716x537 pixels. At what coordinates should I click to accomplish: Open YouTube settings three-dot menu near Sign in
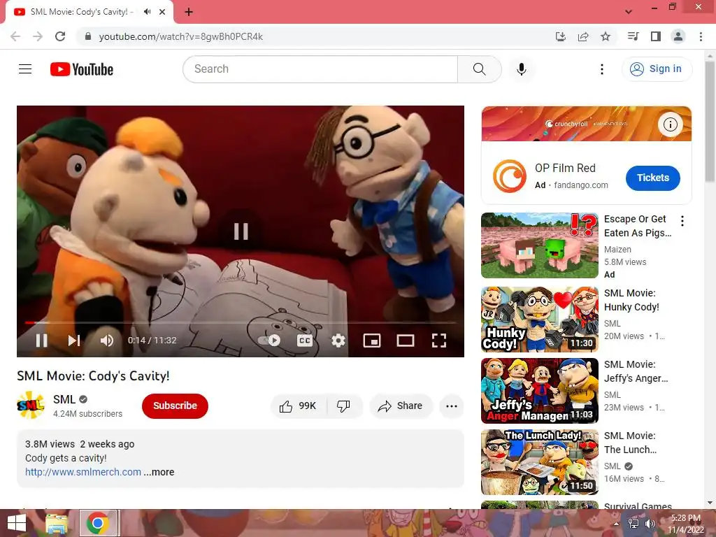(602, 69)
